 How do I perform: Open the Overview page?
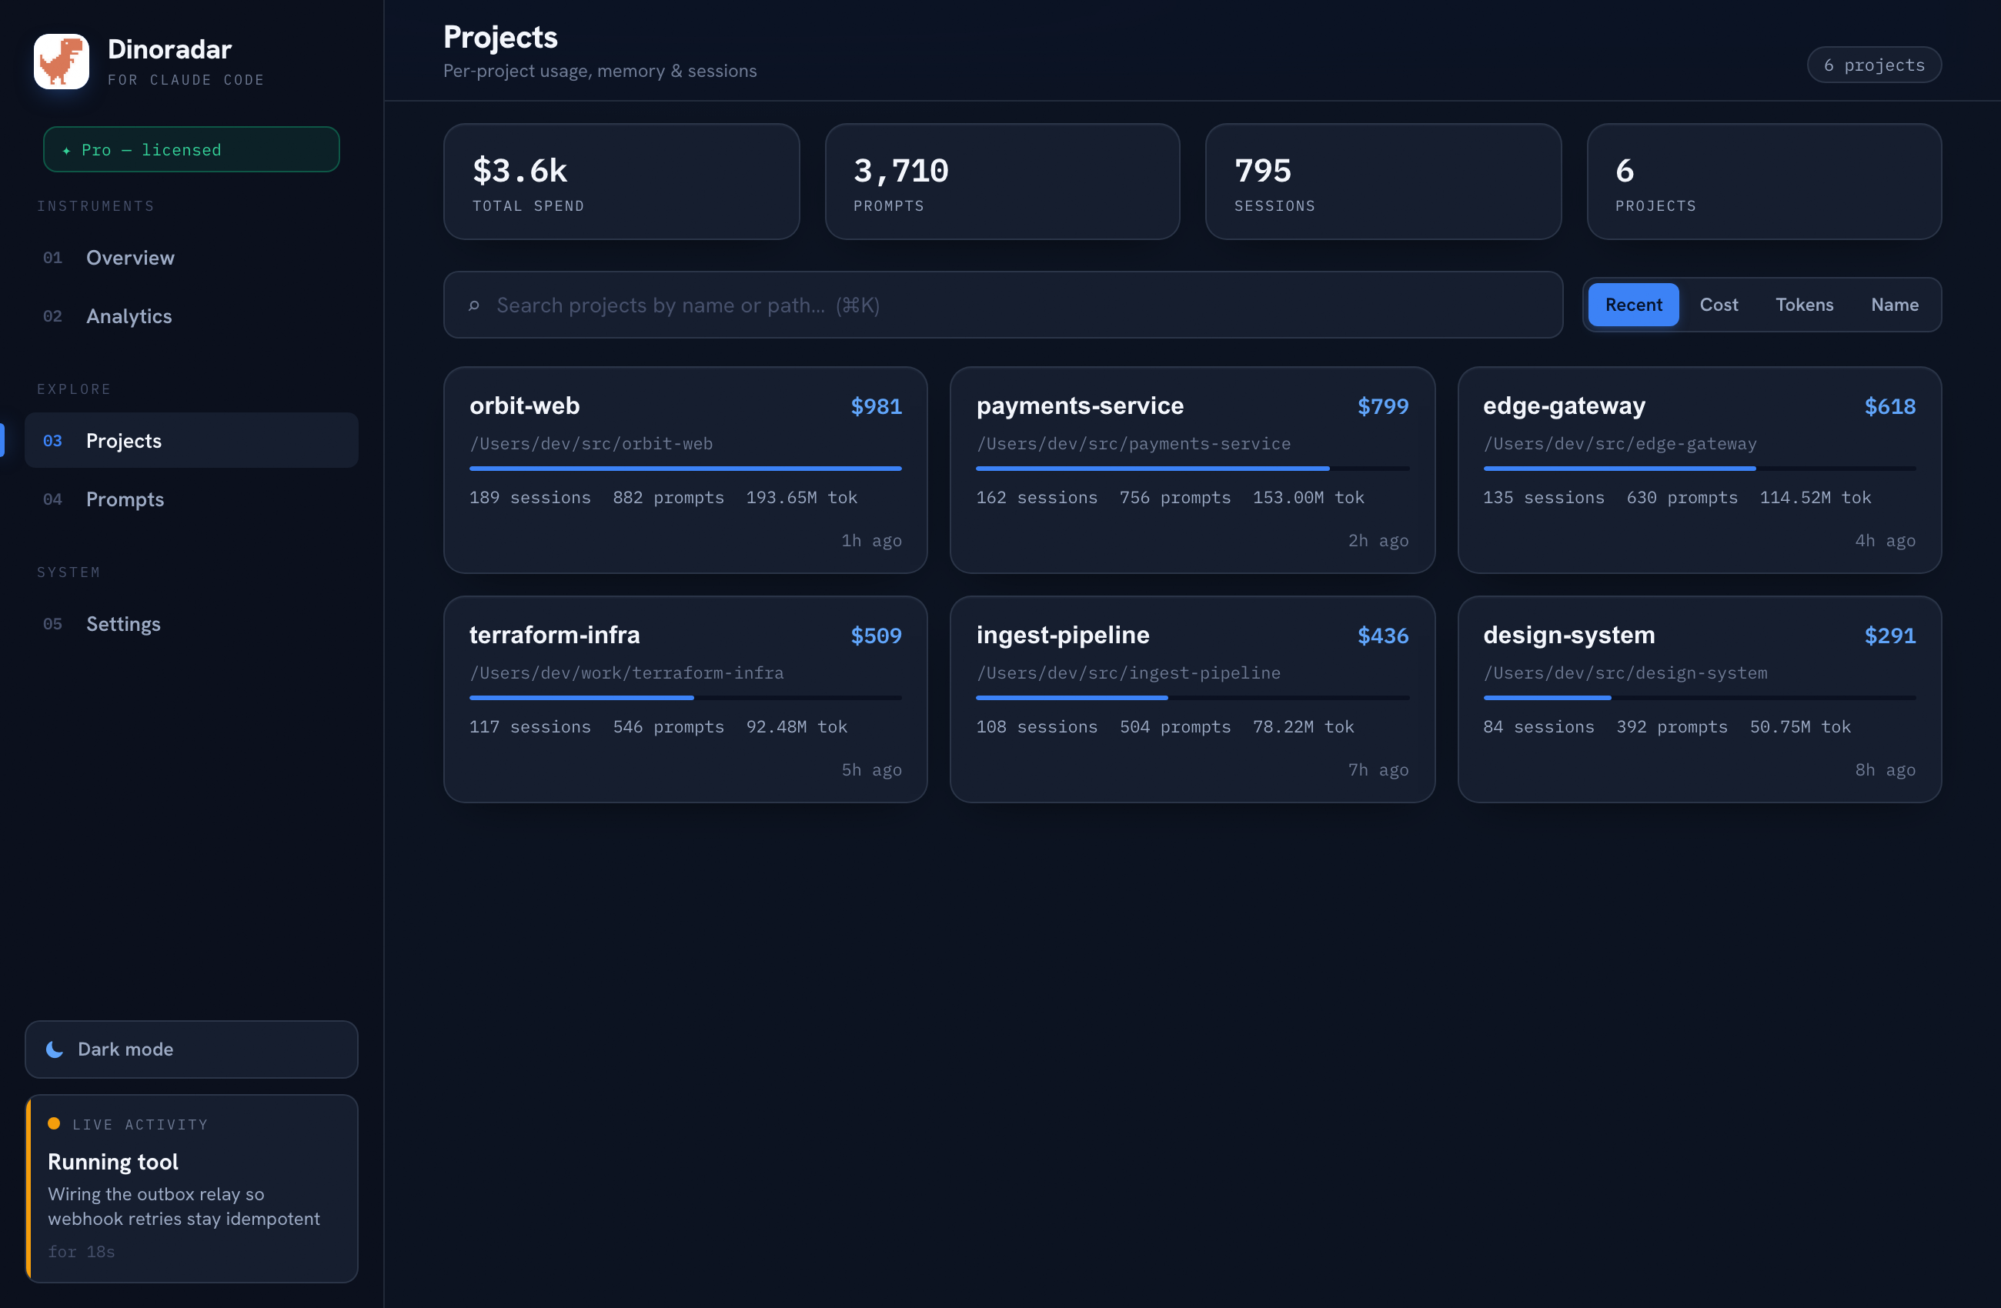pos(192,257)
